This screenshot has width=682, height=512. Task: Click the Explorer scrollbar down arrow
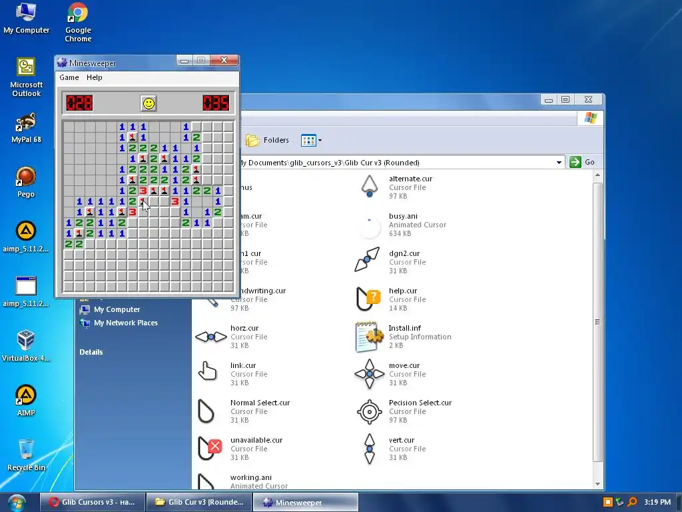click(x=597, y=484)
